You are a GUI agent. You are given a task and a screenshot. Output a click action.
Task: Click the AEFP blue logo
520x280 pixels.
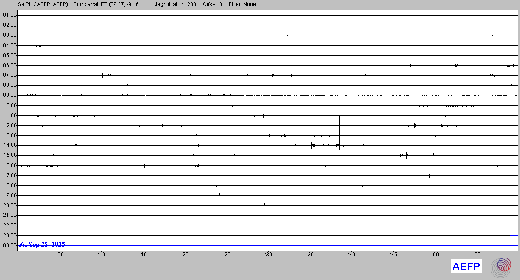[x=466, y=267]
